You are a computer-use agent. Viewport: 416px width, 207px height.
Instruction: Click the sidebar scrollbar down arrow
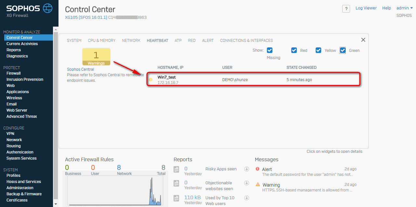point(56,204)
